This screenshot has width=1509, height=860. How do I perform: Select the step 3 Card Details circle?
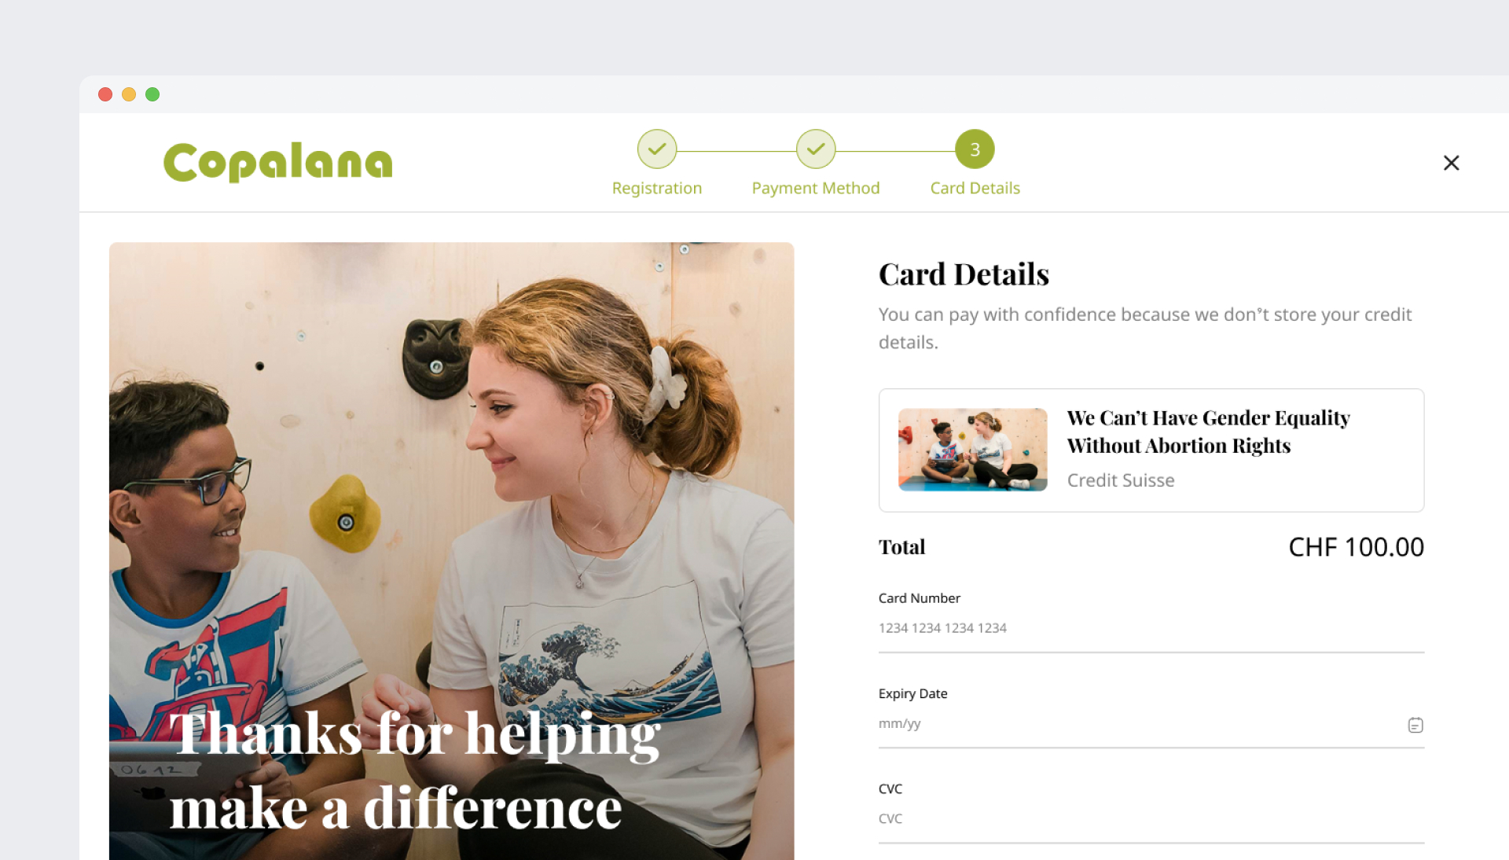click(975, 149)
